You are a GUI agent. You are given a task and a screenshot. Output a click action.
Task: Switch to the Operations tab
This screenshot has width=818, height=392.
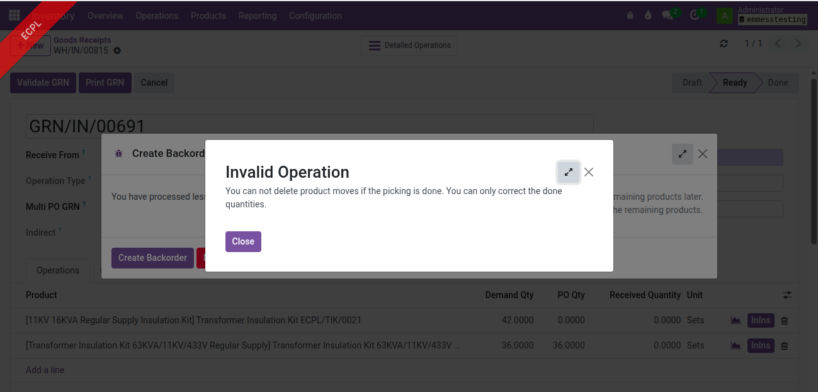coord(58,270)
